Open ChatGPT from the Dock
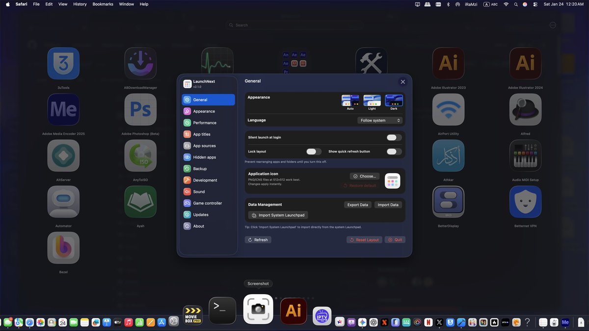The image size is (589, 331). click(373, 322)
